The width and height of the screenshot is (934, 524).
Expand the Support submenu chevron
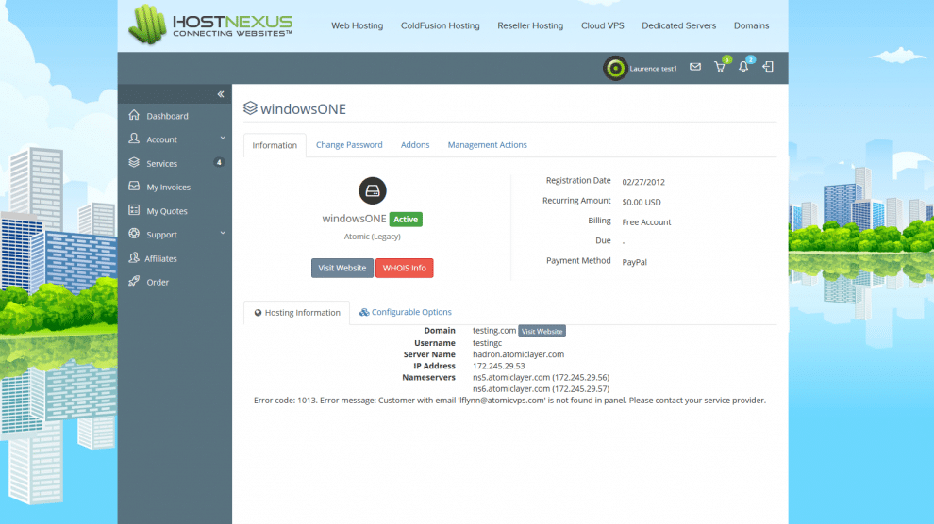coord(223,233)
